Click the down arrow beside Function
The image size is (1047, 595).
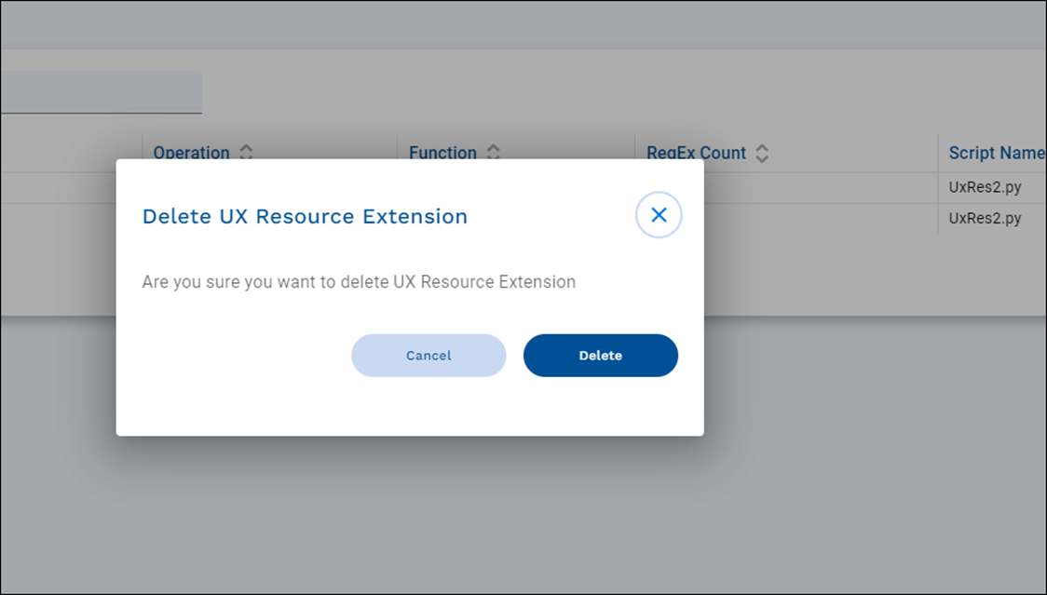tap(494, 158)
